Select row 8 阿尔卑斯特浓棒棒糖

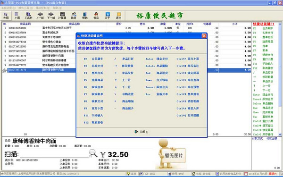click(x=54, y=60)
